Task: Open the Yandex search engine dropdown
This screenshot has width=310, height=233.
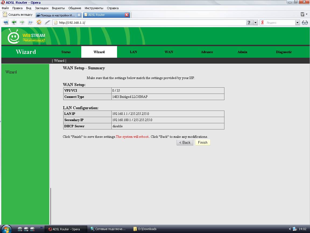Action: [297, 23]
